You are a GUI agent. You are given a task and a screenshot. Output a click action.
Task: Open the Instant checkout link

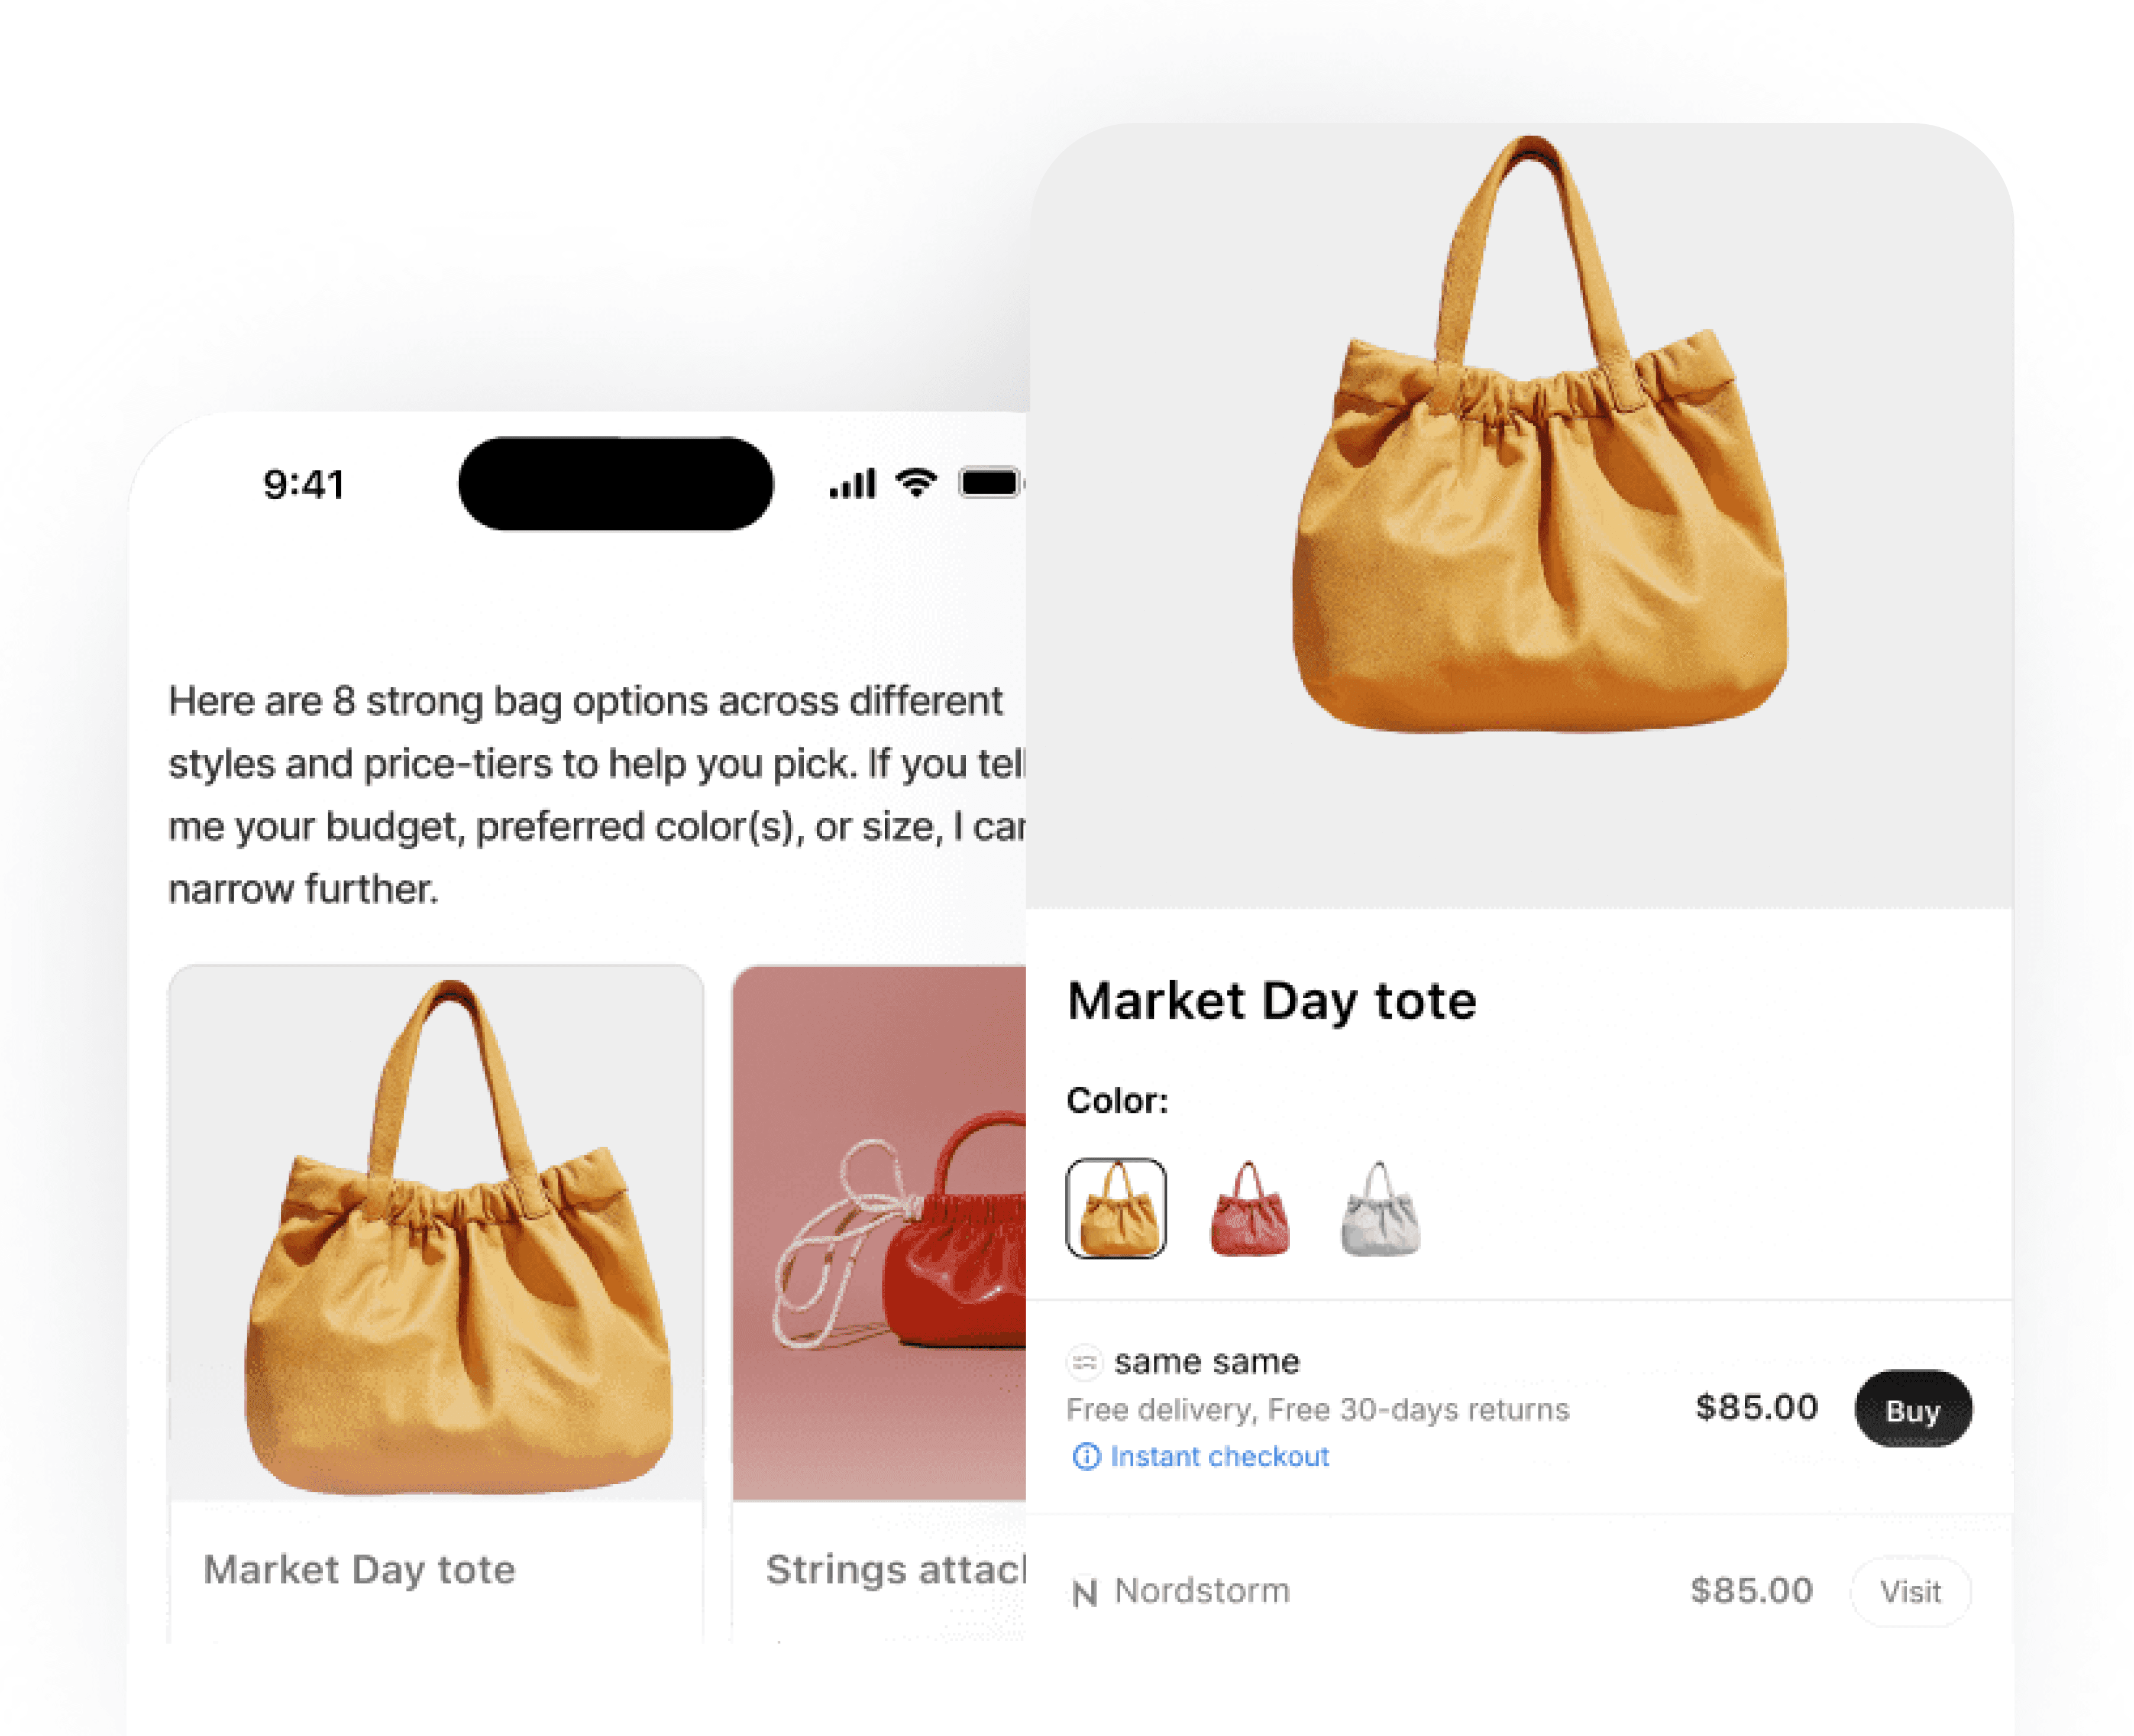[x=1220, y=1456]
